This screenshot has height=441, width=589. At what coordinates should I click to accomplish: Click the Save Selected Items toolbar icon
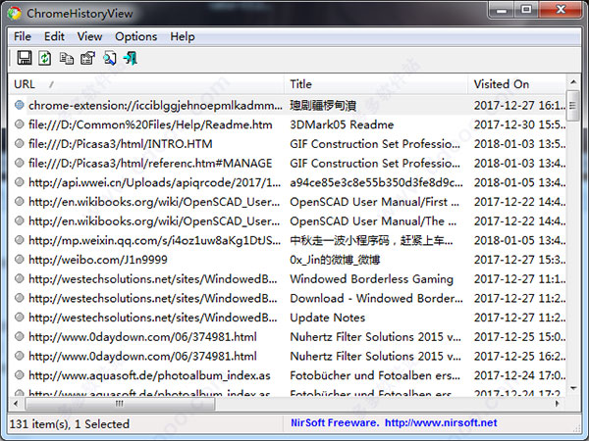click(25, 58)
